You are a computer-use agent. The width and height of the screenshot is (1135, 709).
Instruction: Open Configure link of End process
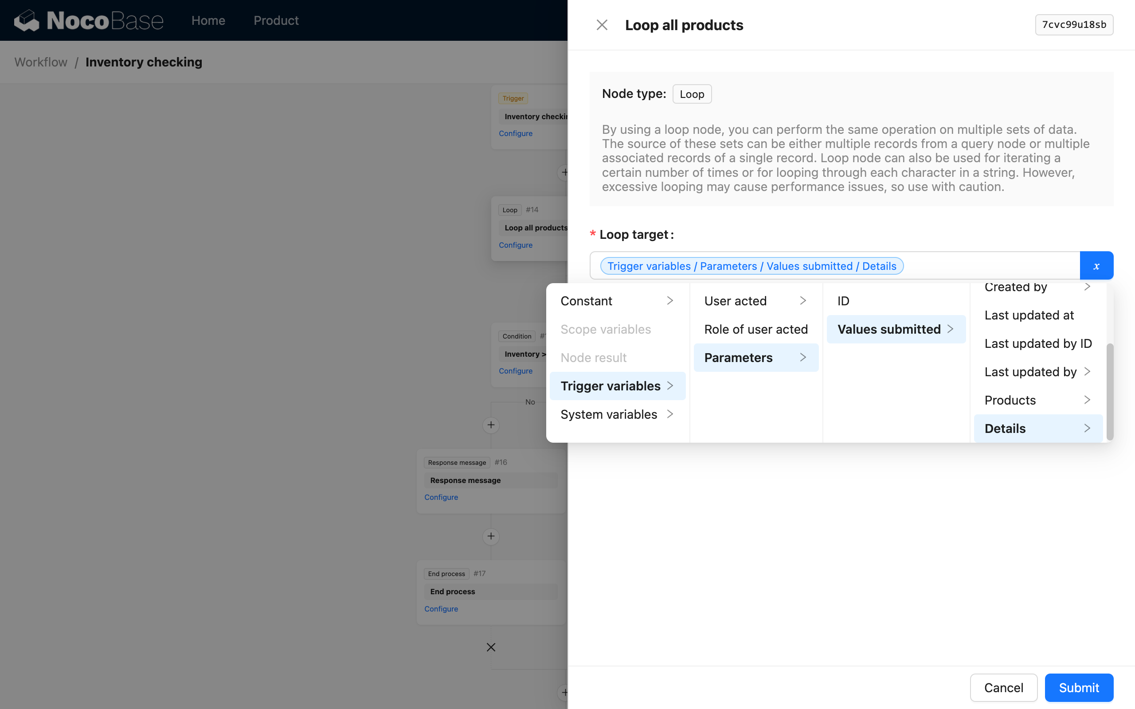click(441, 609)
